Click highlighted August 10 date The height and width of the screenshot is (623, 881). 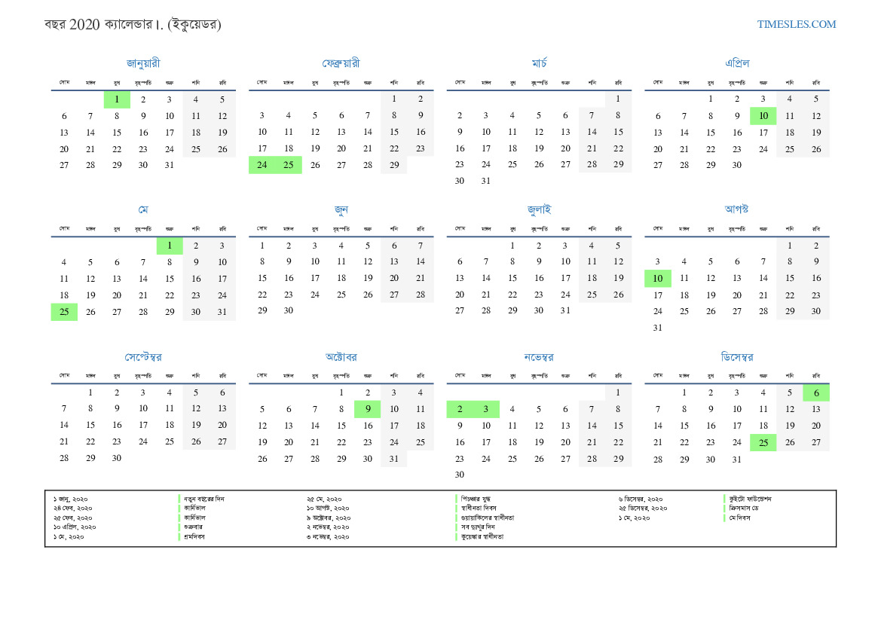coord(657,279)
